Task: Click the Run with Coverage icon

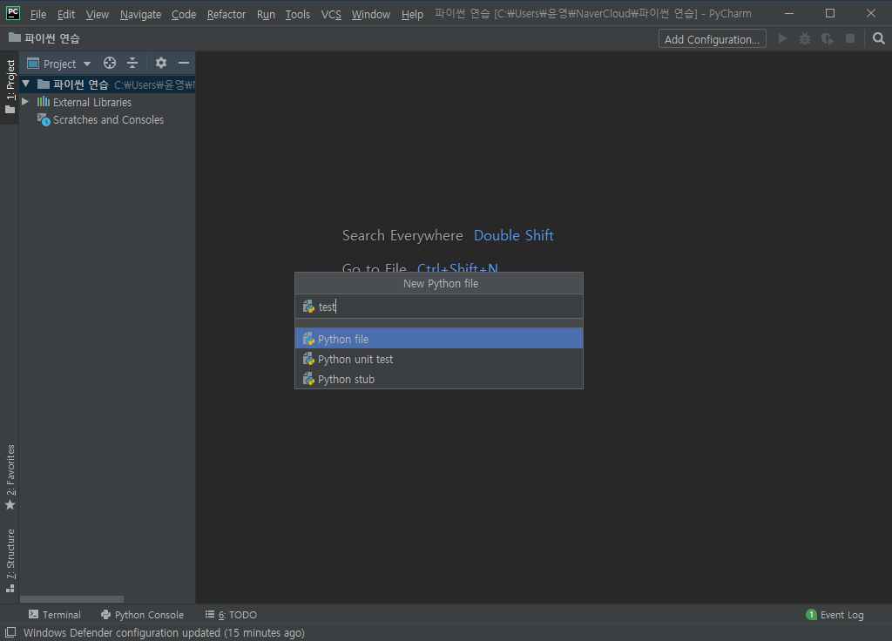Action: (828, 38)
